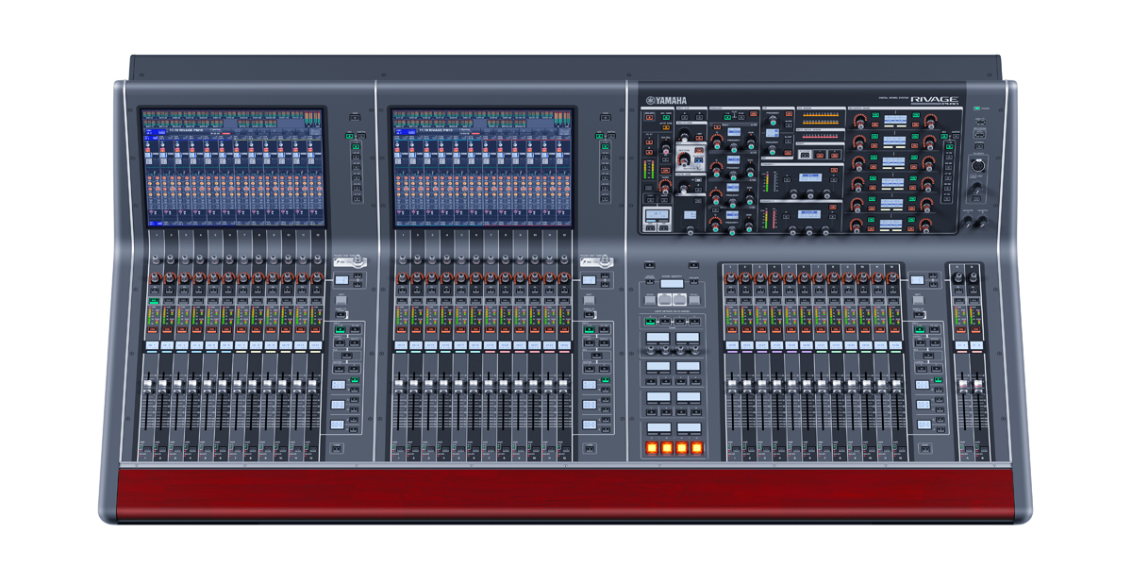
Task: Click the YAMAHA logo
Action: [667, 101]
